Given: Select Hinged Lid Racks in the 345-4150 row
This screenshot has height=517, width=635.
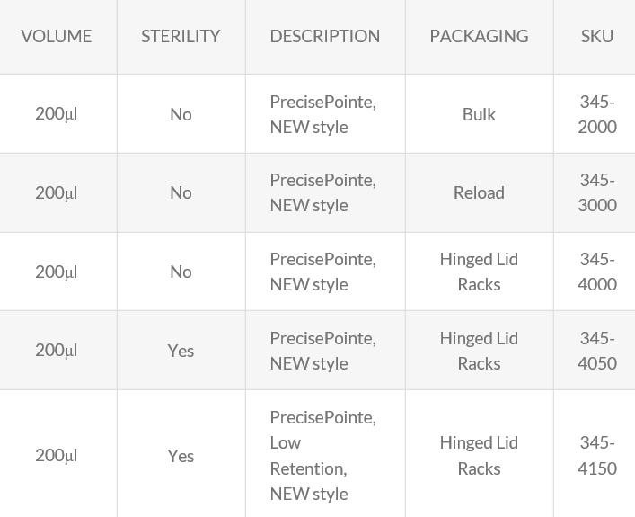Looking at the screenshot, I should 479,455.
